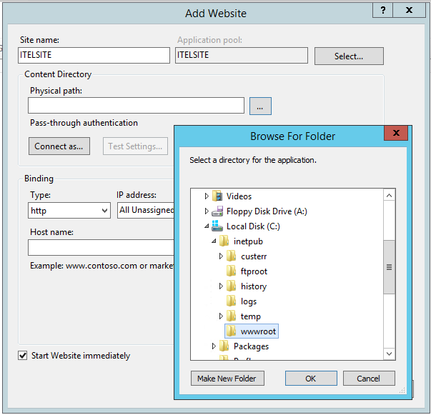This screenshot has height=415, width=431.
Task: Click the physical path browse button
Action: [x=260, y=106]
